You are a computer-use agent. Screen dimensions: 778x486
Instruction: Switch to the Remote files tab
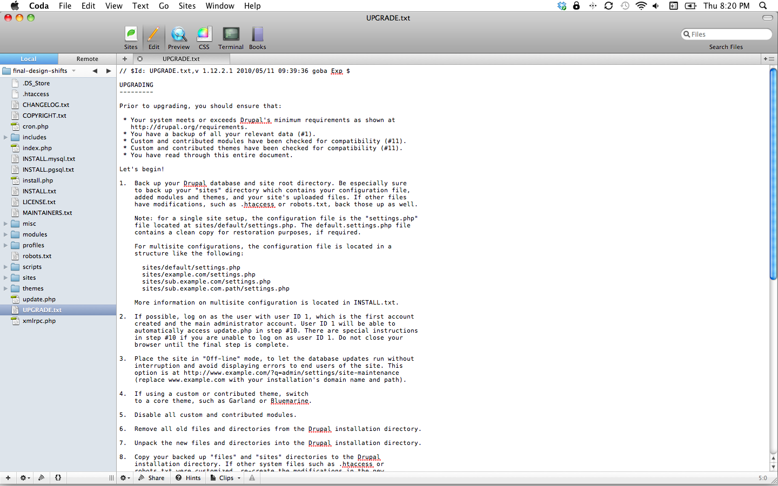(x=87, y=59)
